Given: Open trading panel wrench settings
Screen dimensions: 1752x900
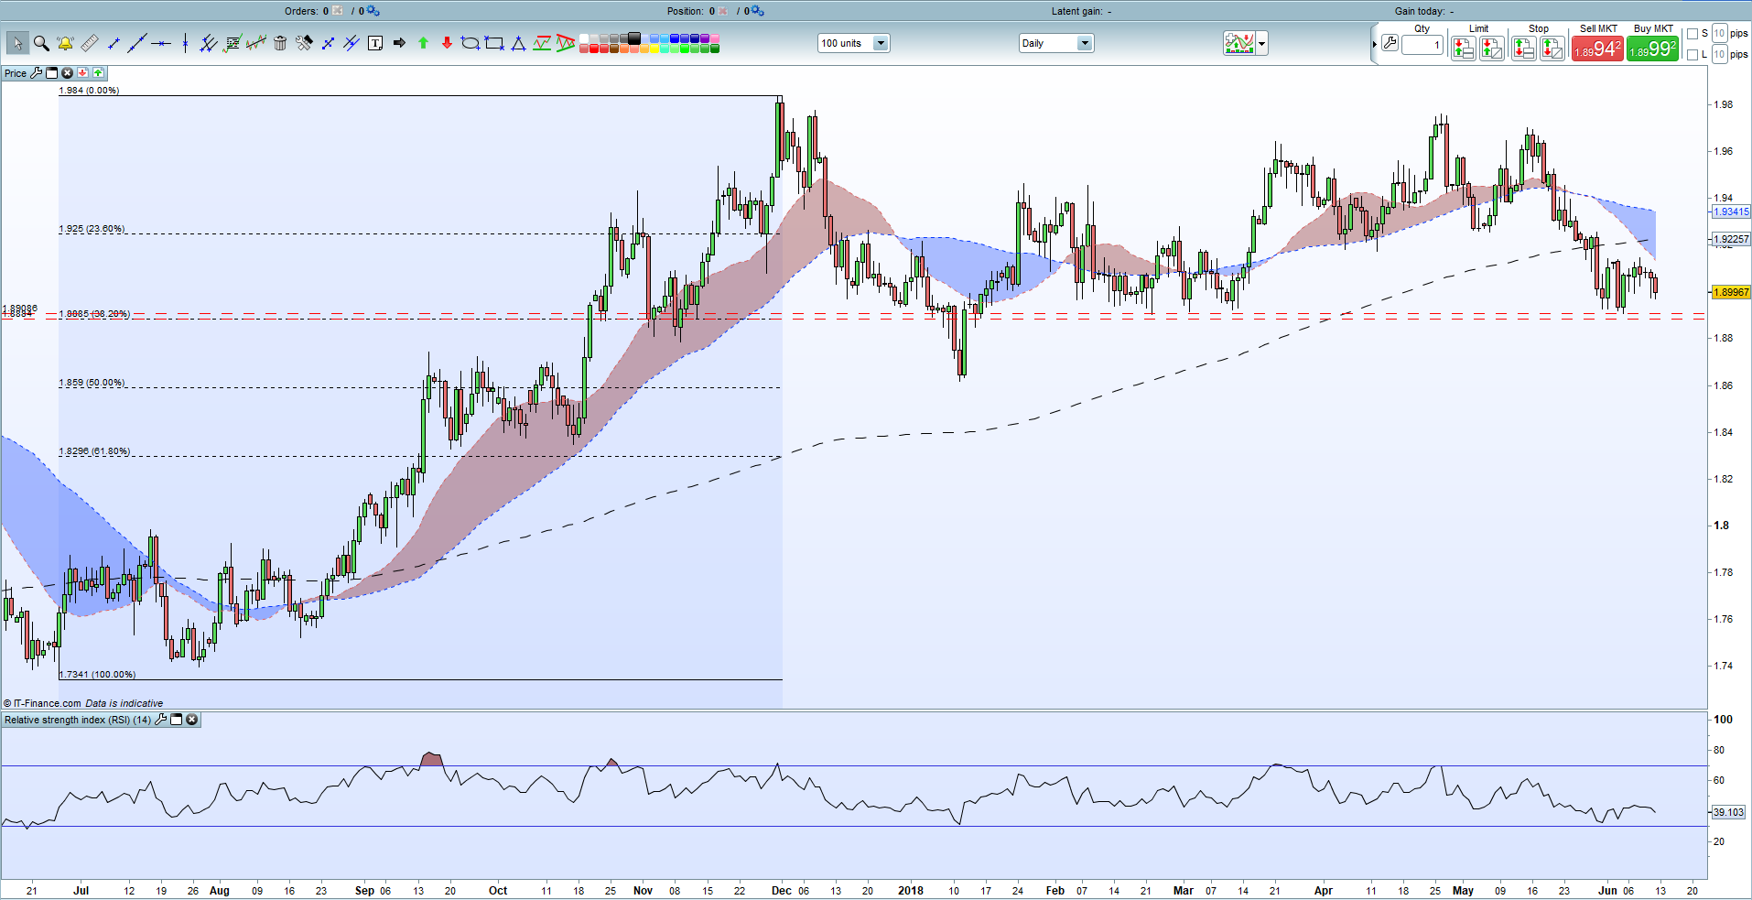Looking at the screenshot, I should (x=1390, y=43).
